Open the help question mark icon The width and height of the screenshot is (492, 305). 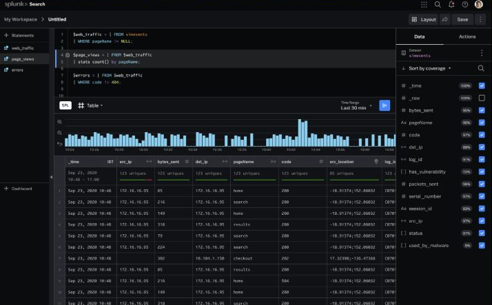(x=465, y=4)
